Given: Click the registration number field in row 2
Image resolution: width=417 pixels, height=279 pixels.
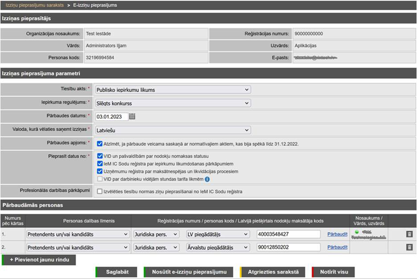Looking at the screenshot, I should click(x=288, y=247).
